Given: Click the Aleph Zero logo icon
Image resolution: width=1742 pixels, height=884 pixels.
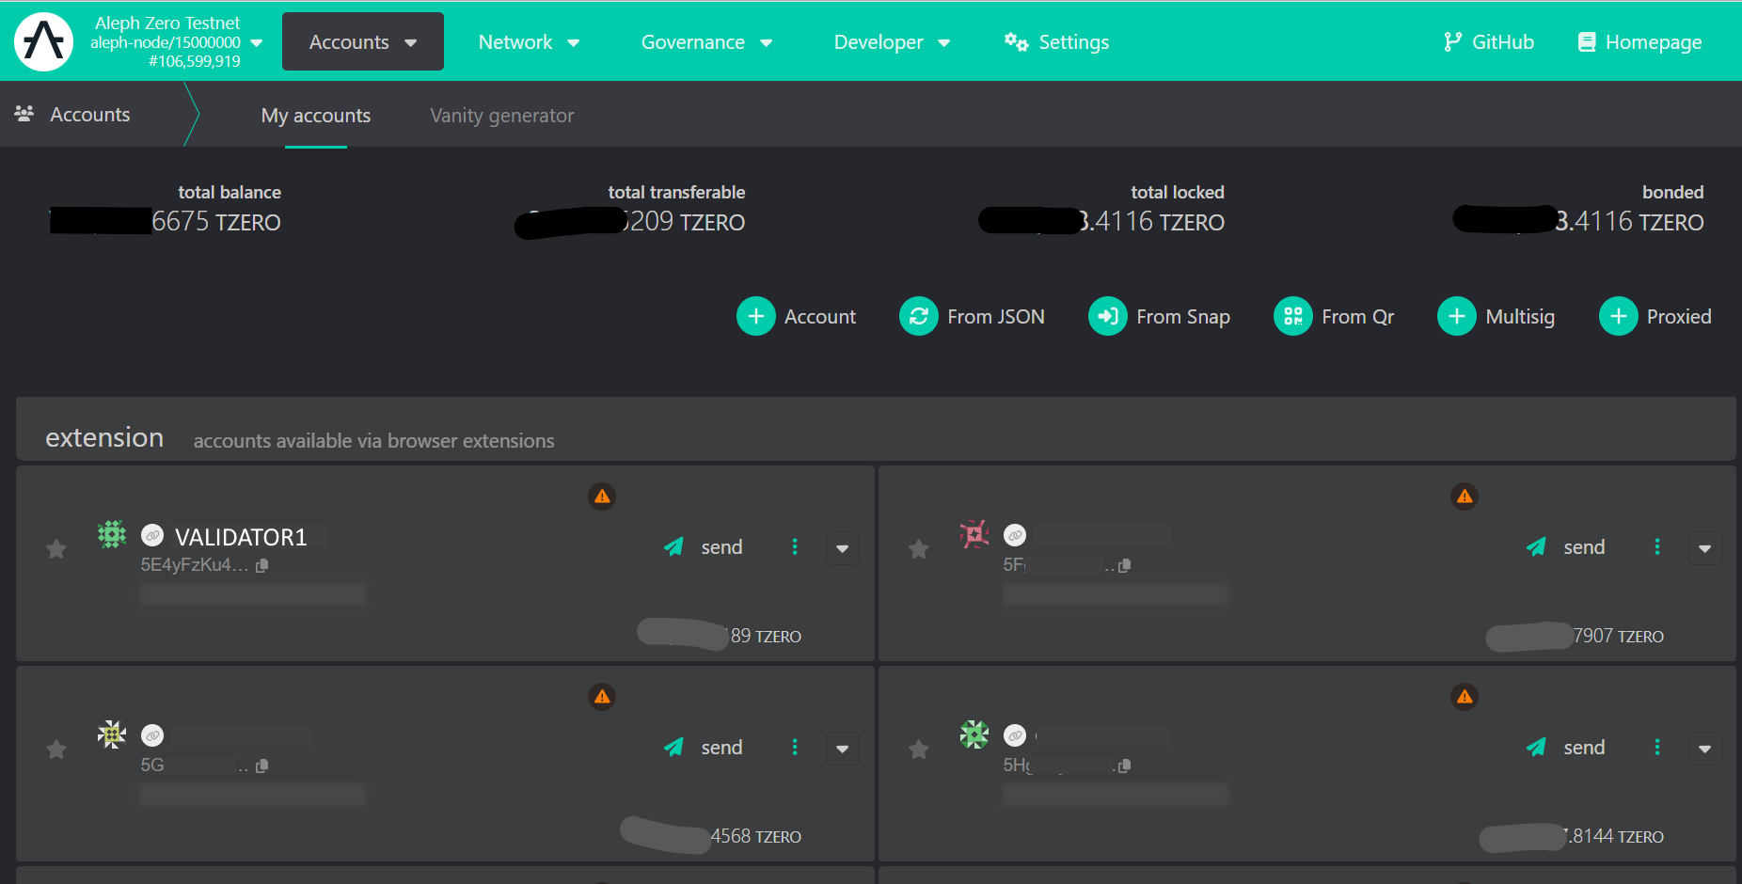Looking at the screenshot, I should tap(43, 42).
